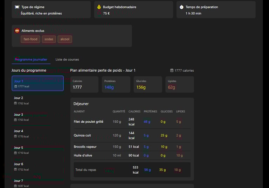Screen dimensions: 269x188
Task: Click the calendar icon next to 1752 kcal
Action: click(15, 169)
